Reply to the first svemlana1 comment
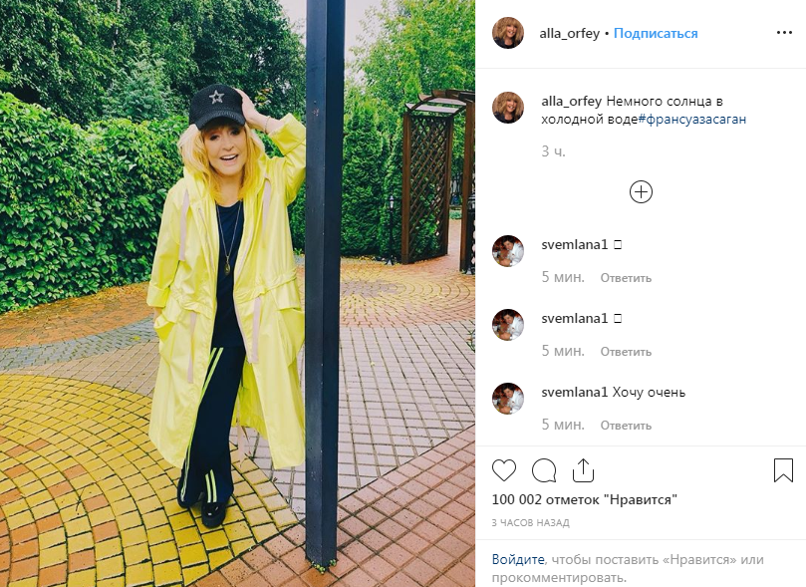This screenshot has width=806, height=587. point(626,278)
